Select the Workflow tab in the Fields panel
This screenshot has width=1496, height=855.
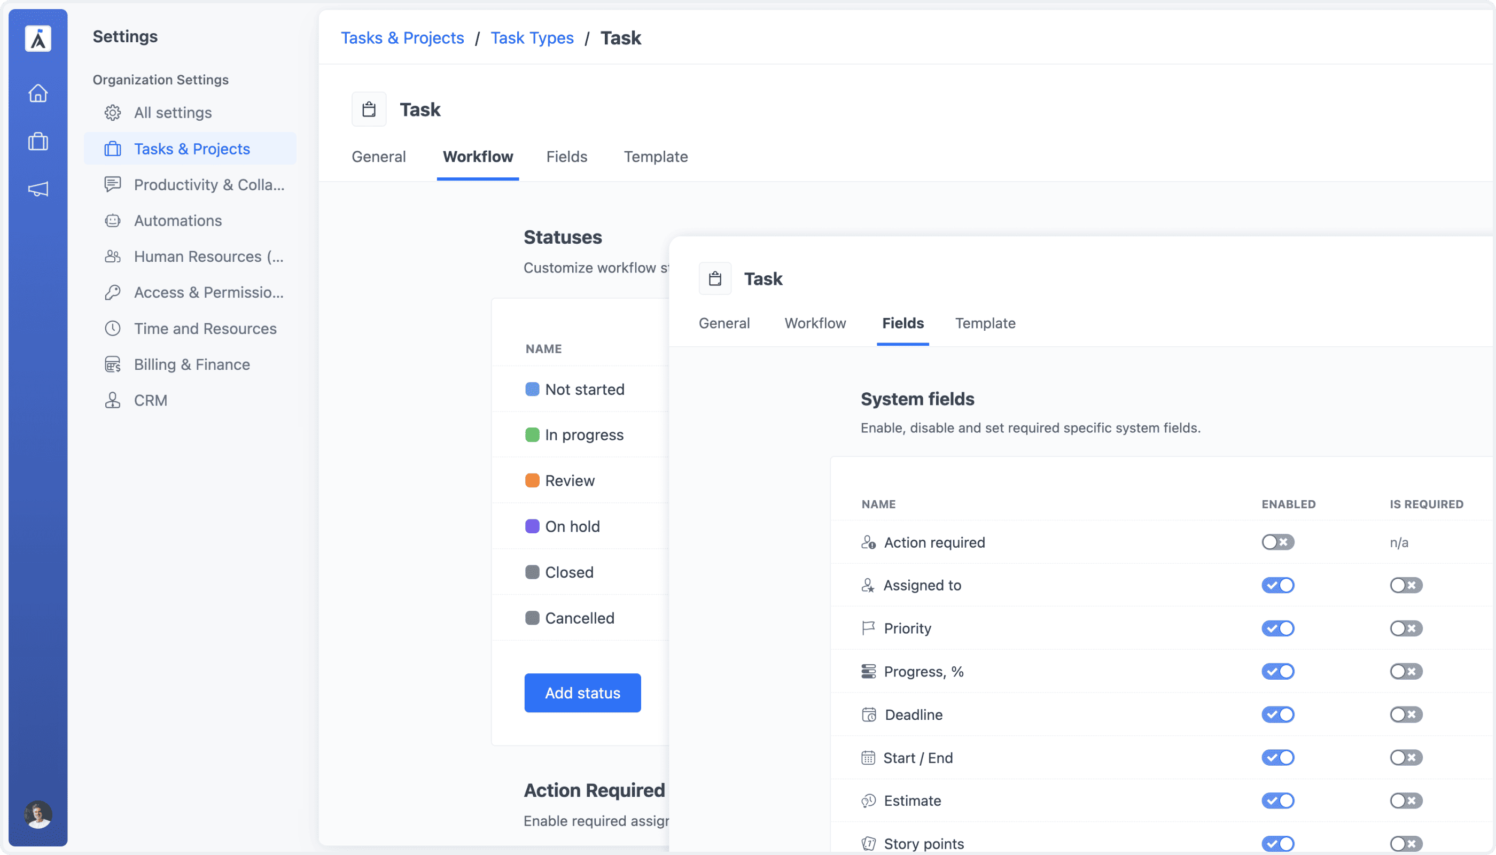point(815,323)
